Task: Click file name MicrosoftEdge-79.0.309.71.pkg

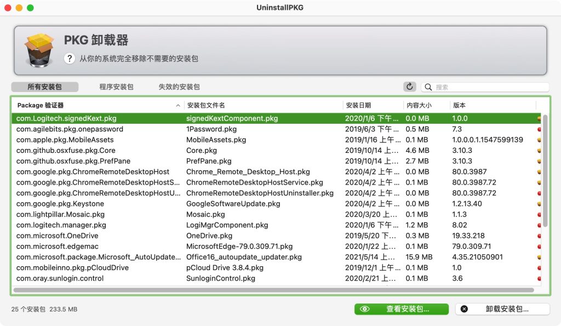Action: click(239, 247)
